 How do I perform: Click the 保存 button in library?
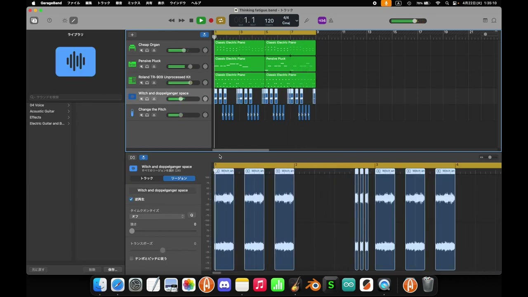[113, 270]
